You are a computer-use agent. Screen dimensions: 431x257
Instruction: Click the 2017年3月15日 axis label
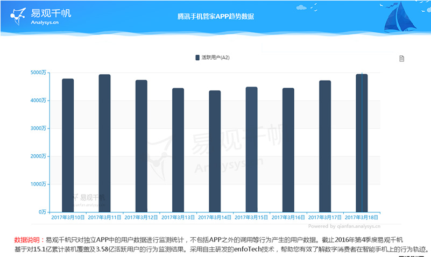click(x=251, y=217)
